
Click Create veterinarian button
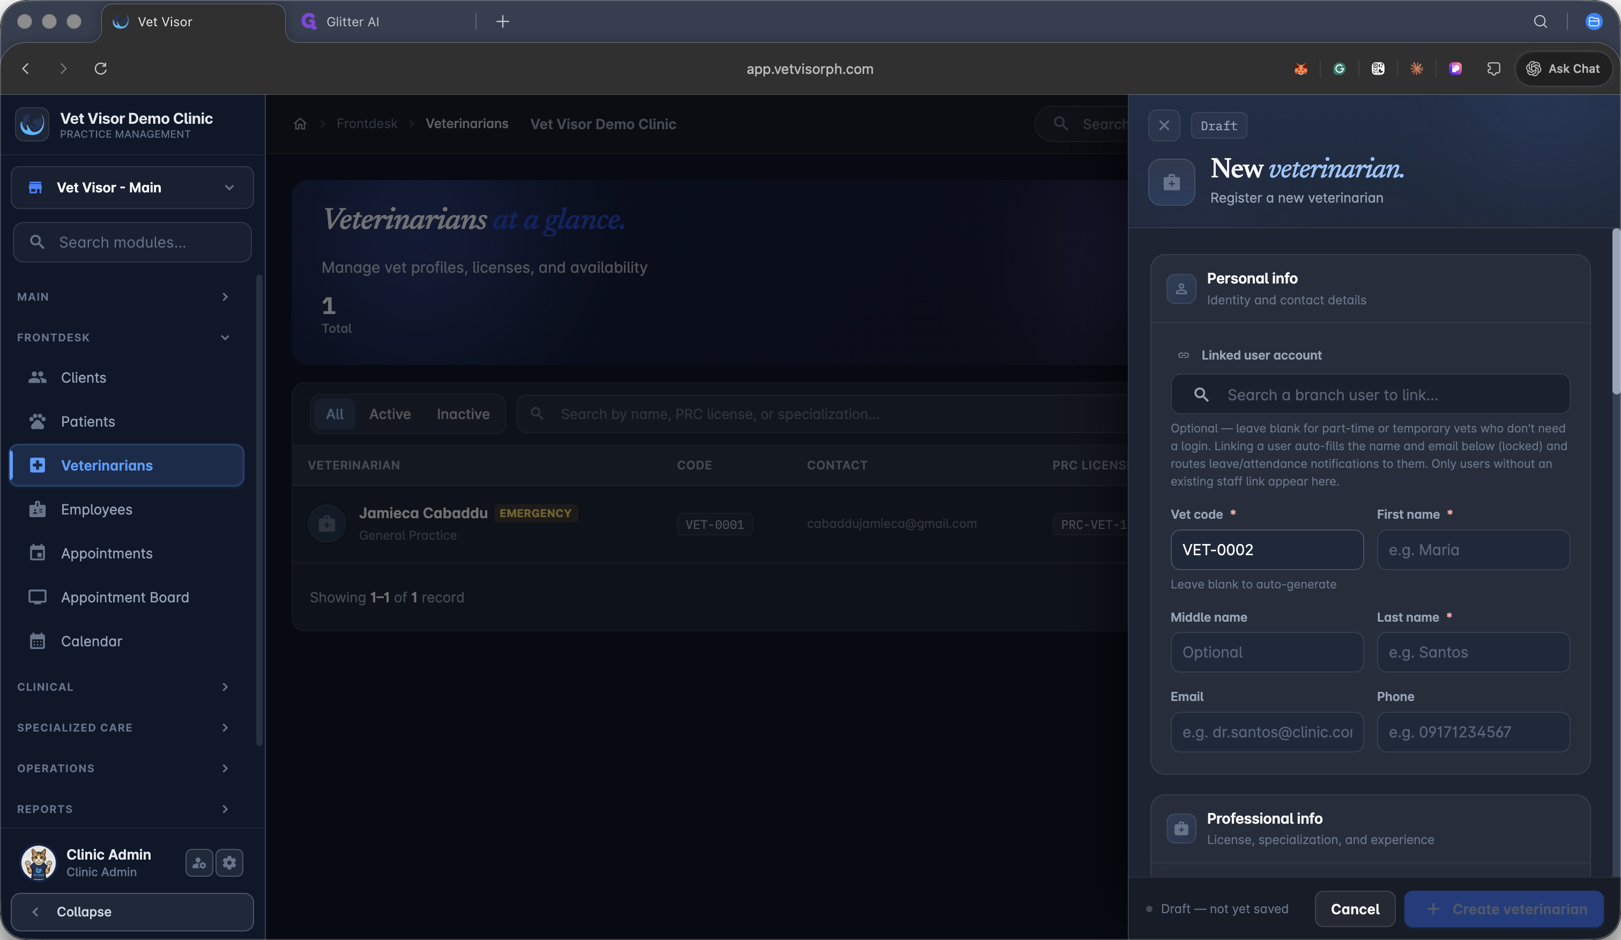[1503, 908]
